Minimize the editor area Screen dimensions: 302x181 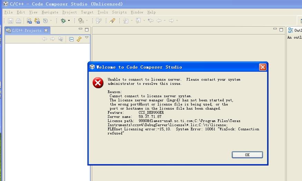coord(275,29)
